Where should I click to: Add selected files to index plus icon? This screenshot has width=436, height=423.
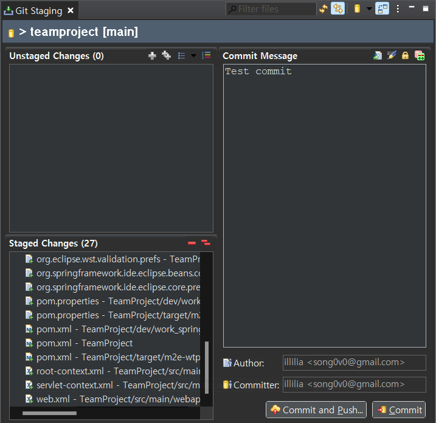coord(152,55)
